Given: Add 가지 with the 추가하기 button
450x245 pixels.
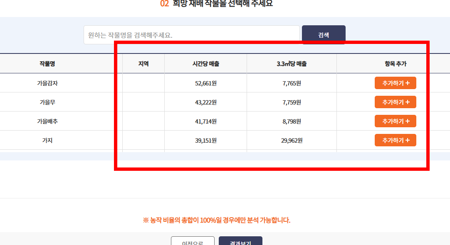Looking at the screenshot, I should point(395,140).
